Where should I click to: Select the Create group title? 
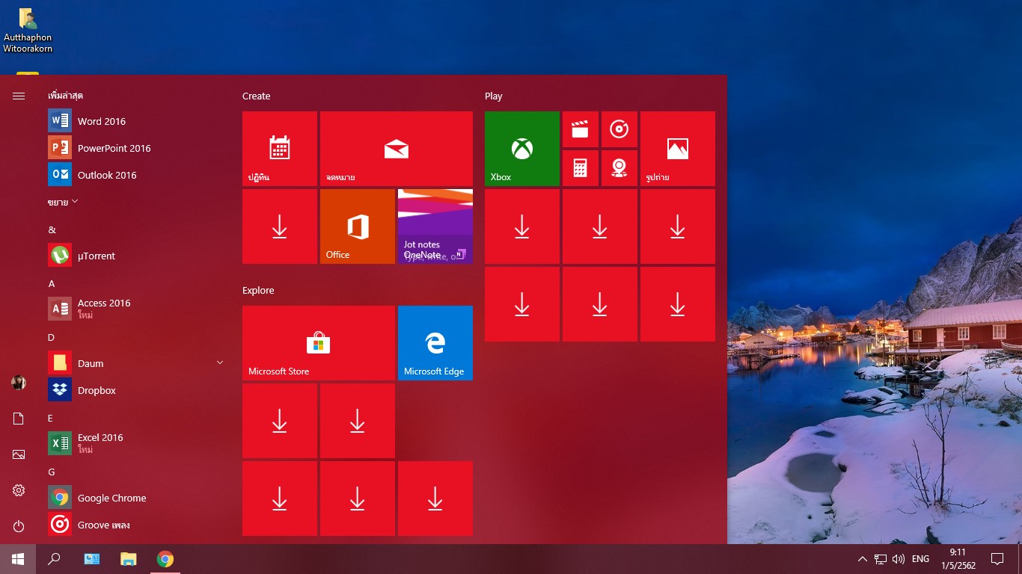[x=257, y=96]
